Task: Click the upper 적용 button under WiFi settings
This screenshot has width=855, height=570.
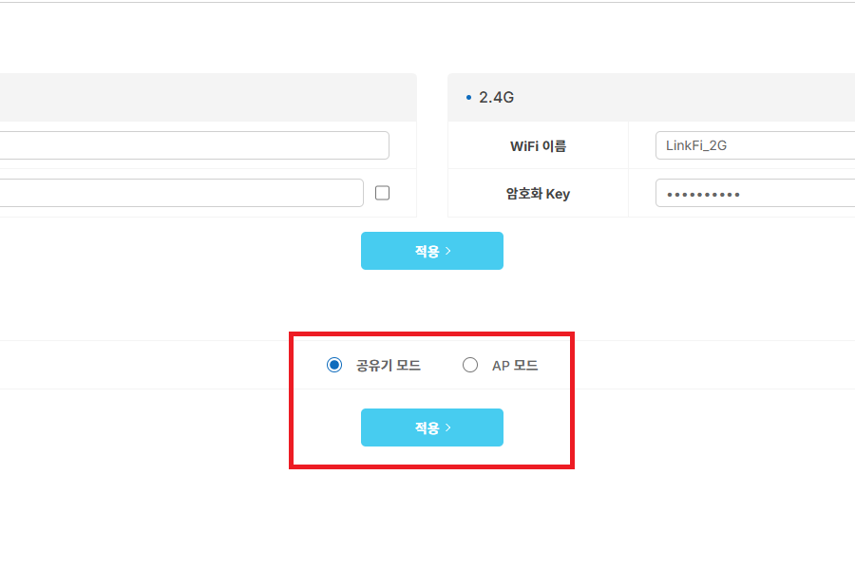Action: click(432, 251)
